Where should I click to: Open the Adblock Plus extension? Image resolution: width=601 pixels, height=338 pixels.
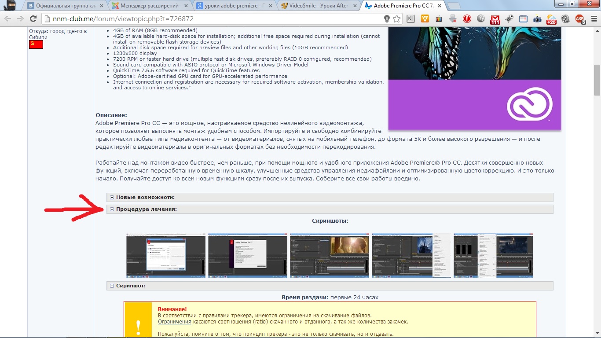[580, 19]
